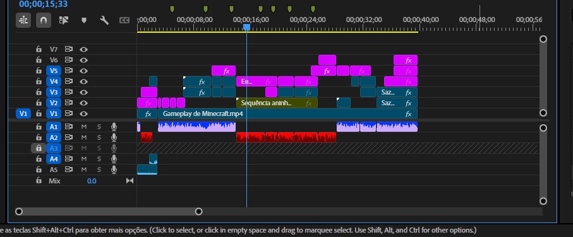573x237 pixels.
Task: Click the playhead timecode 00;00;15;33
Action: click(43, 4)
